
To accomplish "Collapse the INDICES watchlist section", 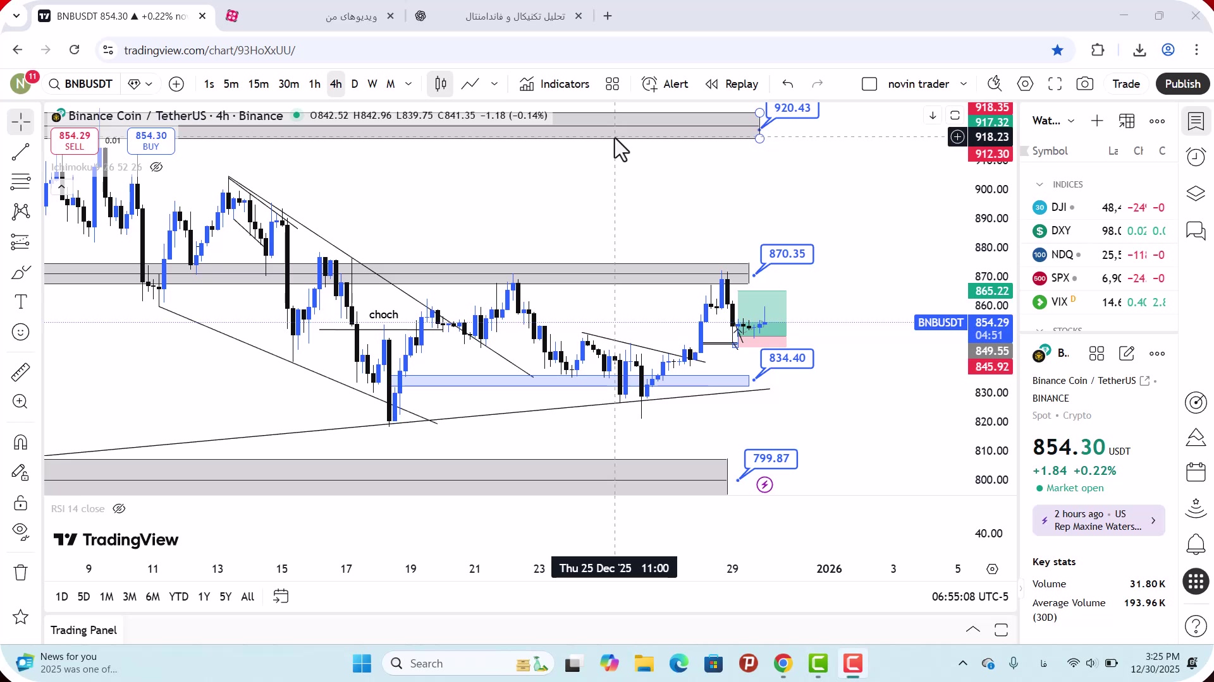I will (x=1039, y=184).
